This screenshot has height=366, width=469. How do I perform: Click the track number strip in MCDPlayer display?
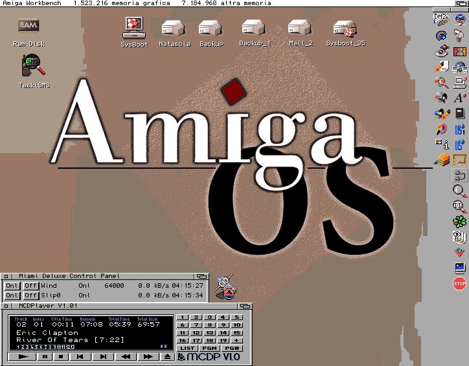click(x=45, y=347)
